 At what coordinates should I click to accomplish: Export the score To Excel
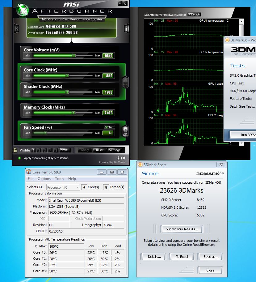click(x=182, y=257)
